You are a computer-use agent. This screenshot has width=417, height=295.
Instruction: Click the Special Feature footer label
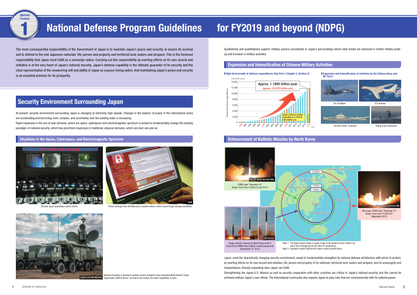(387, 287)
